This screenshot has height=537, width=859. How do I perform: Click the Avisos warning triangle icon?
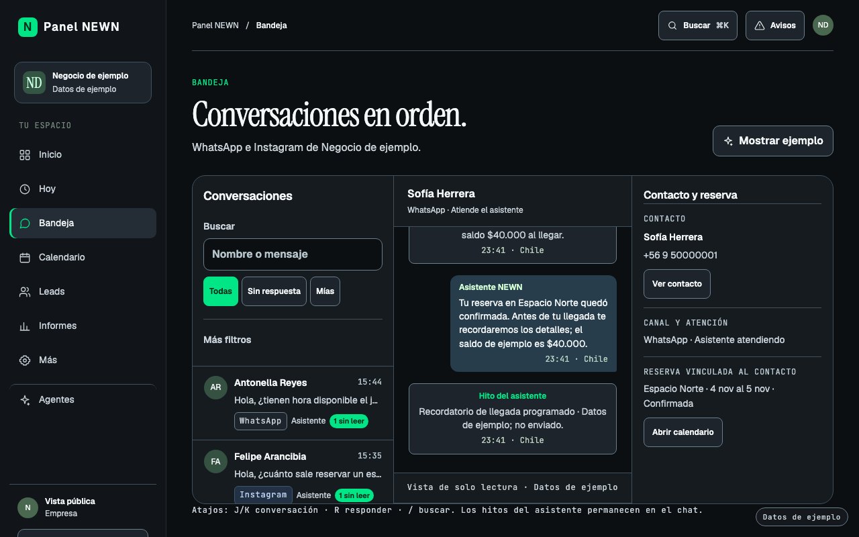tap(760, 26)
